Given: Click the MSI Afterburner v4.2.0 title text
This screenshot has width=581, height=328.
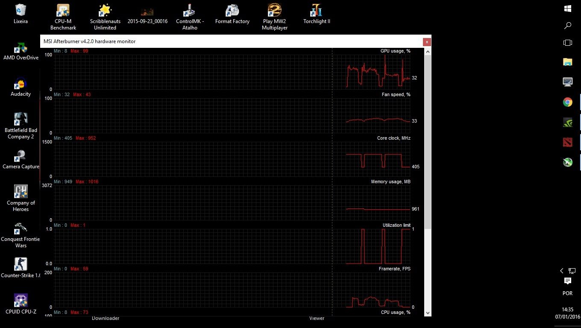Looking at the screenshot, I should coord(90,41).
